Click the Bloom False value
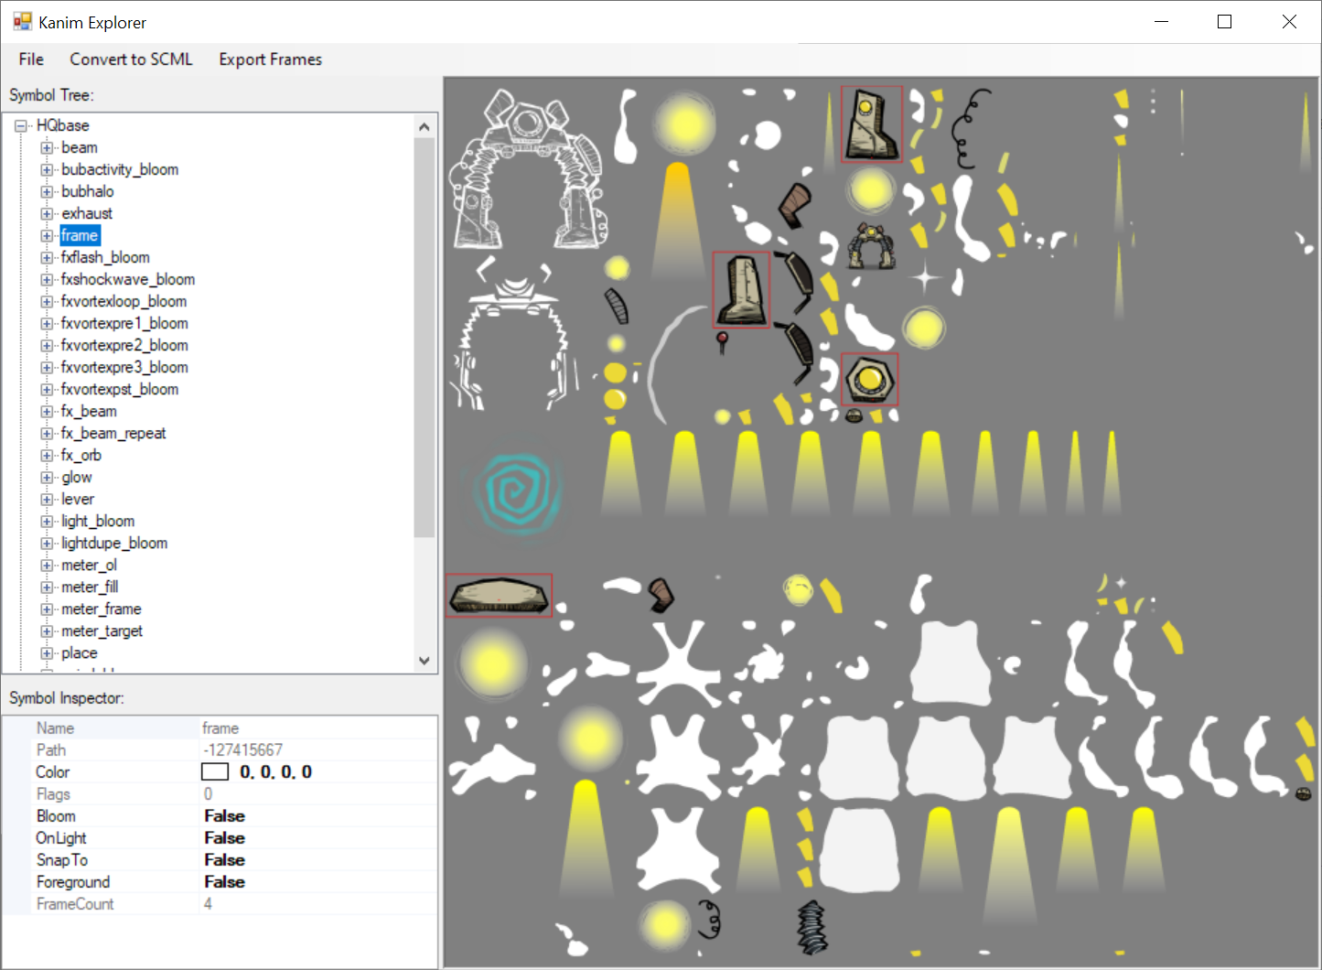Screen dimensions: 1322x970 tap(225, 816)
